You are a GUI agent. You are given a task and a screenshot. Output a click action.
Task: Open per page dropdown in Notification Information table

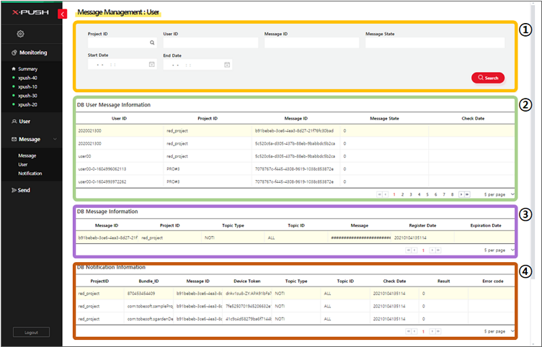tap(499, 331)
